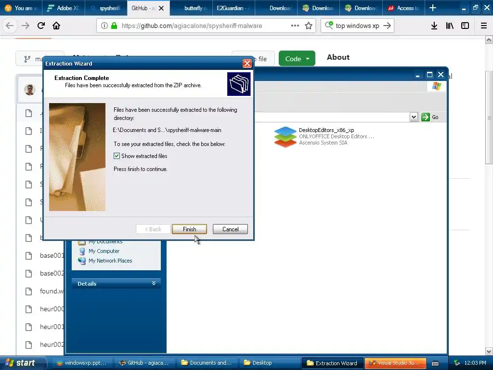Open the heur002 file entry
The height and width of the screenshot is (370, 493).
tap(52, 345)
